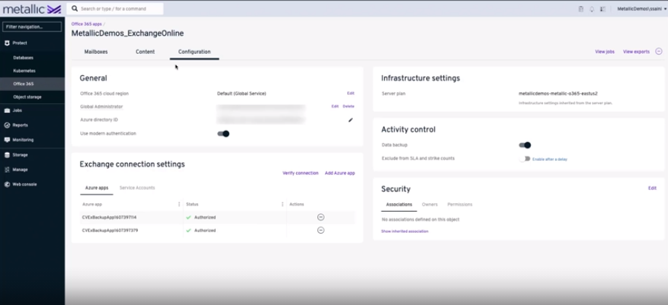Image resolution: width=668 pixels, height=305 pixels.
Task: Focus the top search command box
Action: click(115, 9)
